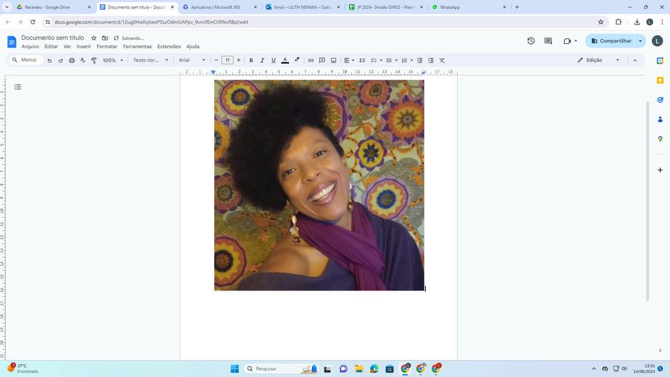
Task: Click the Compartilhar button
Action: pos(611,40)
